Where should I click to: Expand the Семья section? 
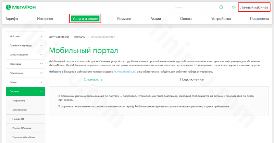(25, 82)
